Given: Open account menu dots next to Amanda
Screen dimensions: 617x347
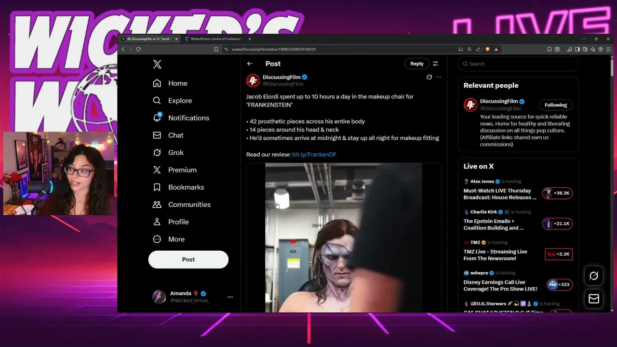Looking at the screenshot, I should point(230,297).
